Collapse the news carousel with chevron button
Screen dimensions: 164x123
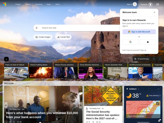tap(6, 59)
